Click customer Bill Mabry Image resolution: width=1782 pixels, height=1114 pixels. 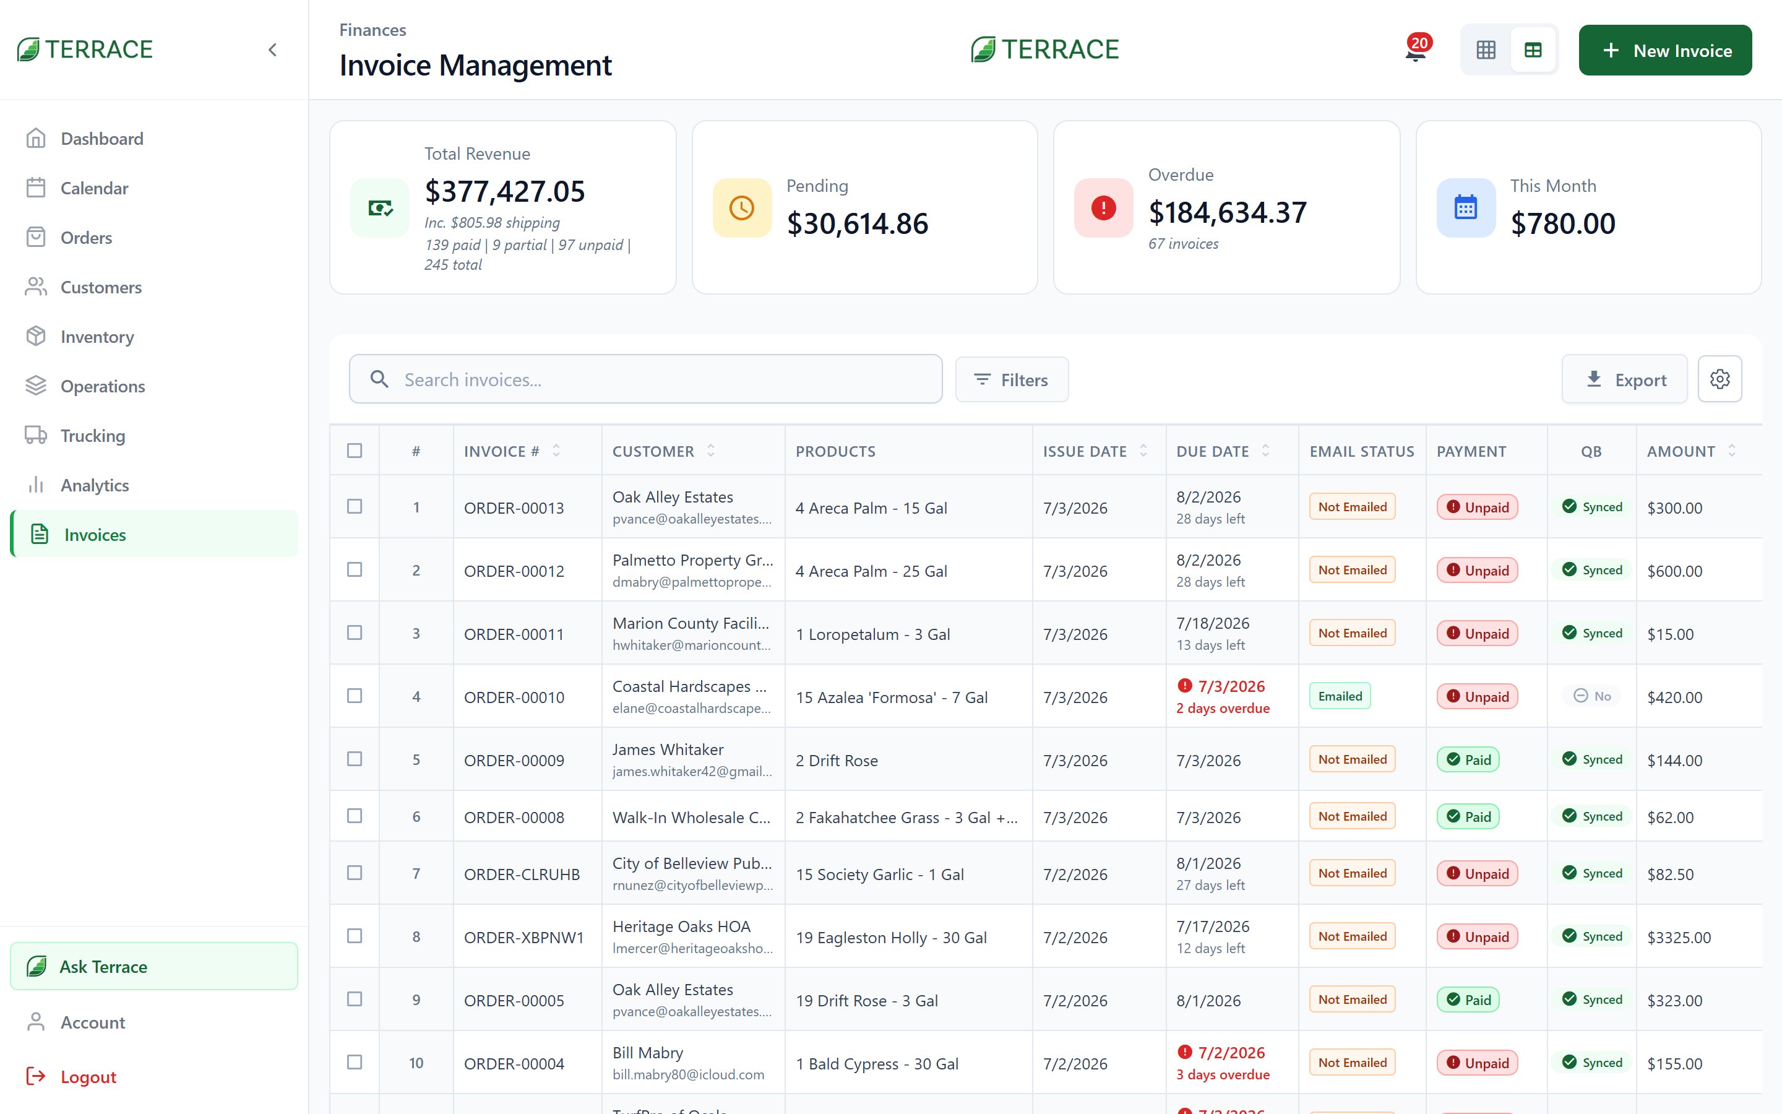point(648,1053)
